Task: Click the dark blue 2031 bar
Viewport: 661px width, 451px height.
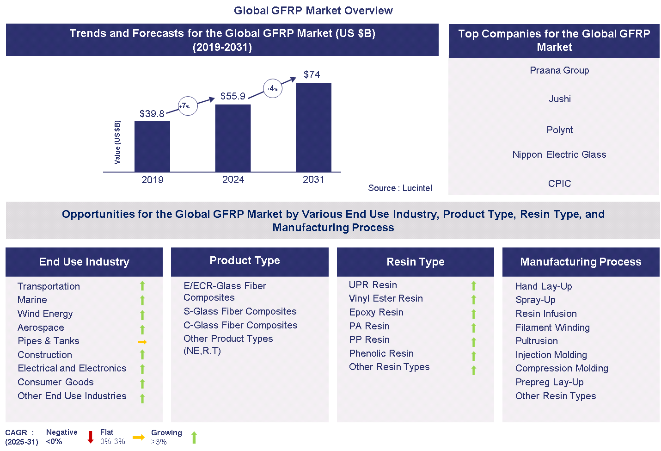Action: point(313,128)
